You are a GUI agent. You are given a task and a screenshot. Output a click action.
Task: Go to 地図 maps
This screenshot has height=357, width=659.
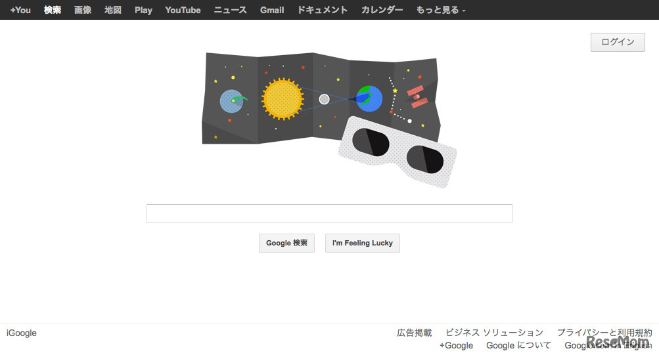tap(113, 10)
